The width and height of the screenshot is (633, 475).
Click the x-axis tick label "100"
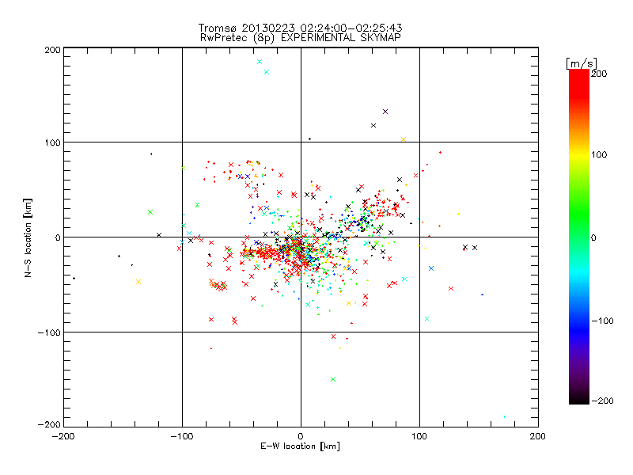[419, 436]
